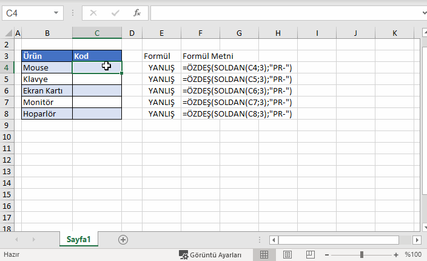Select cell containing Ekran Kartı
This screenshot has width=427, height=261.
click(47, 90)
